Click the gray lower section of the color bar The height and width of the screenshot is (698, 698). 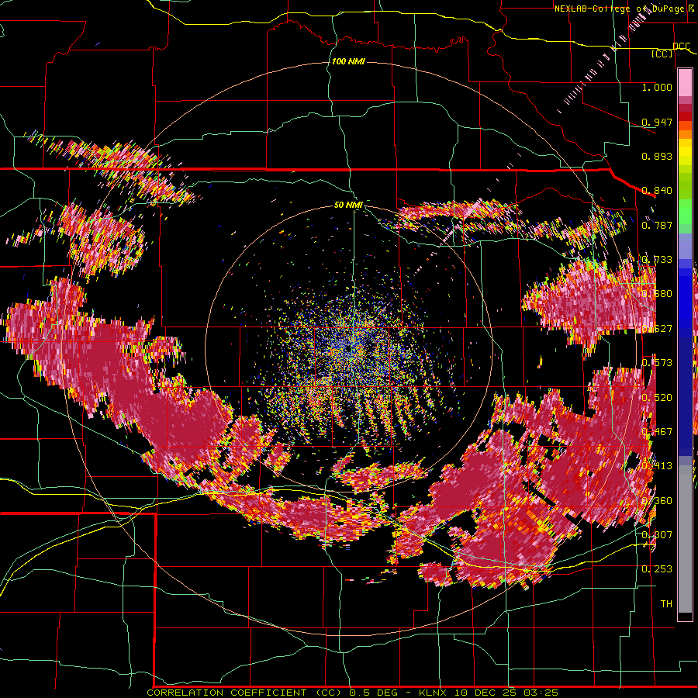tap(685, 539)
